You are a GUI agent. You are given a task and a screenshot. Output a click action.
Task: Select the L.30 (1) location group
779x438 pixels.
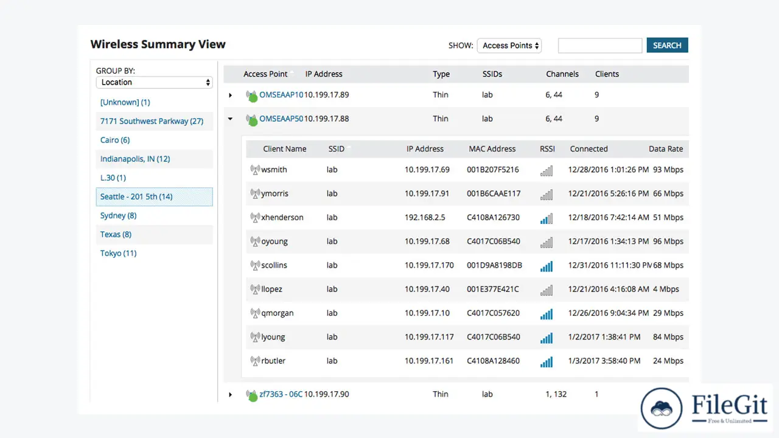113,178
